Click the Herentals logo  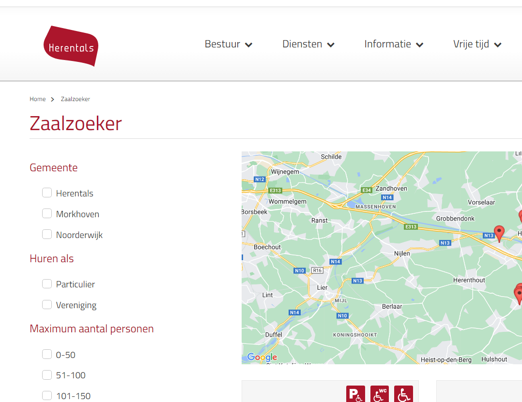(x=71, y=46)
